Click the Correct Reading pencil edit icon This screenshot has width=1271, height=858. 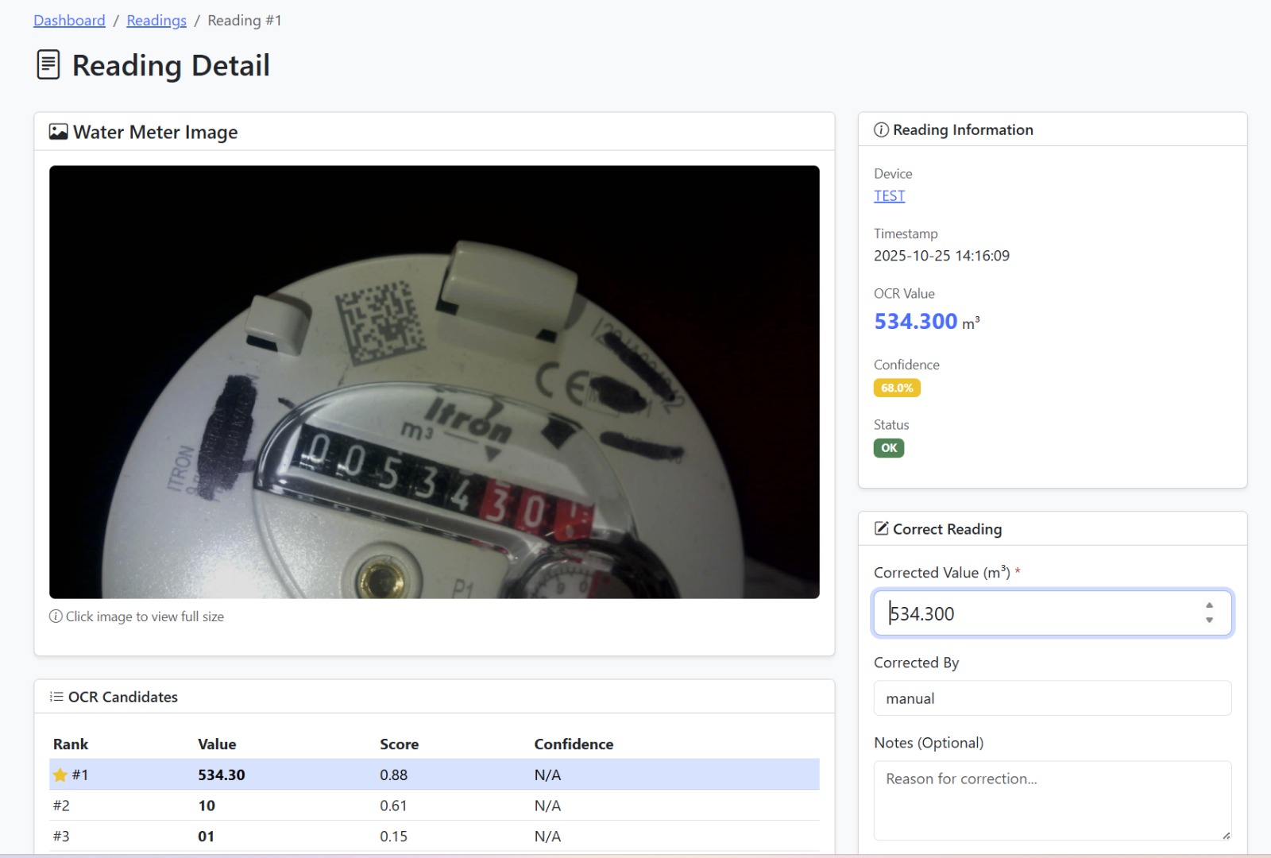(881, 529)
